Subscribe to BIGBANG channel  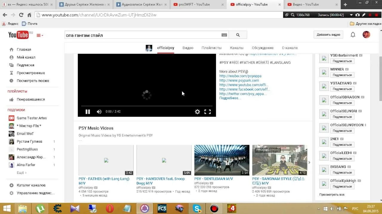[342, 172]
